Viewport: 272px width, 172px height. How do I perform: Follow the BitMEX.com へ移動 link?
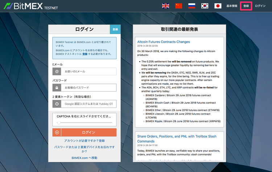pyautogui.click(x=85, y=158)
